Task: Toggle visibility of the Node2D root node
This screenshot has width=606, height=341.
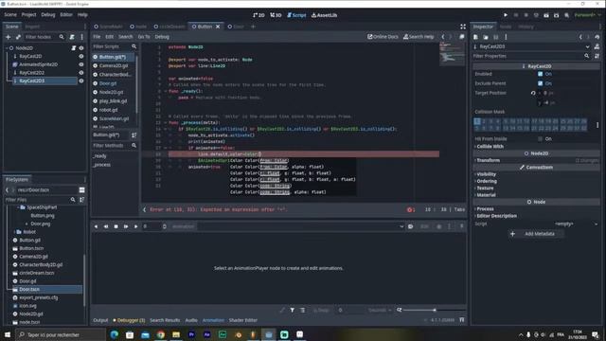Action: 81,48
